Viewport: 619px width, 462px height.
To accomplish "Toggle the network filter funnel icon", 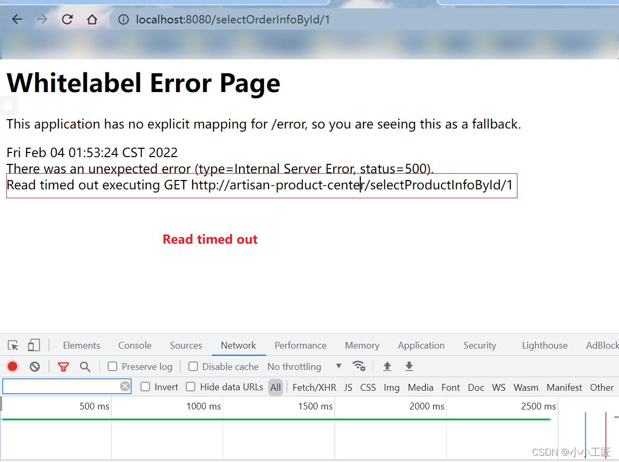I will click(64, 367).
